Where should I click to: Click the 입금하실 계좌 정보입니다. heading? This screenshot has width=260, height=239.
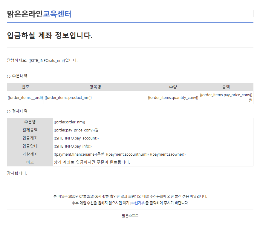pos(50,35)
